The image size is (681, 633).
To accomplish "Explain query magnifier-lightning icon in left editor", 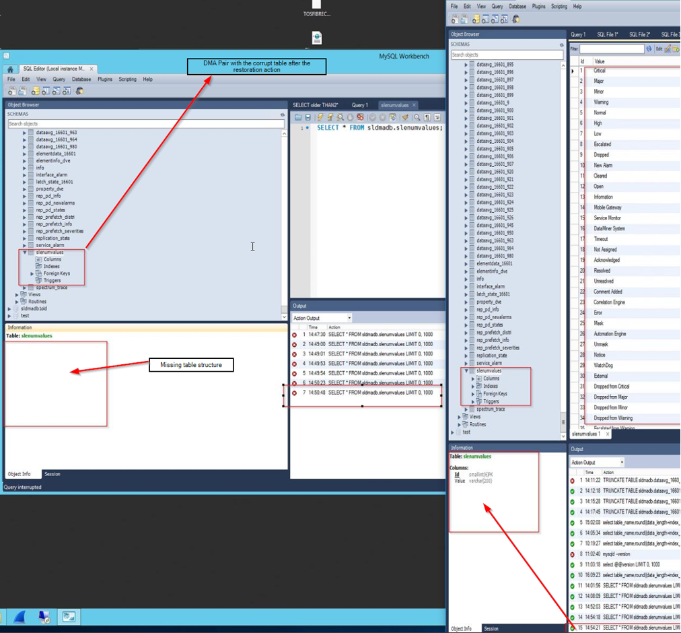I will coord(340,117).
